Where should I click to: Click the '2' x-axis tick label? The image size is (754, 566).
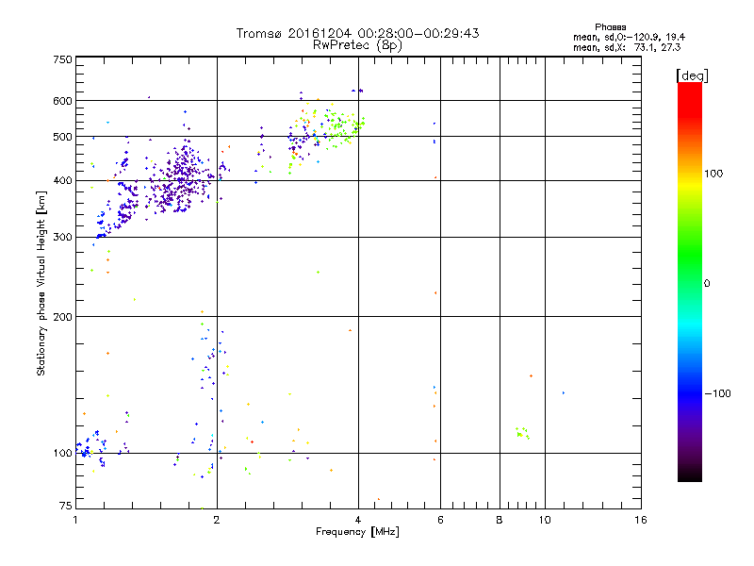coord(217,520)
